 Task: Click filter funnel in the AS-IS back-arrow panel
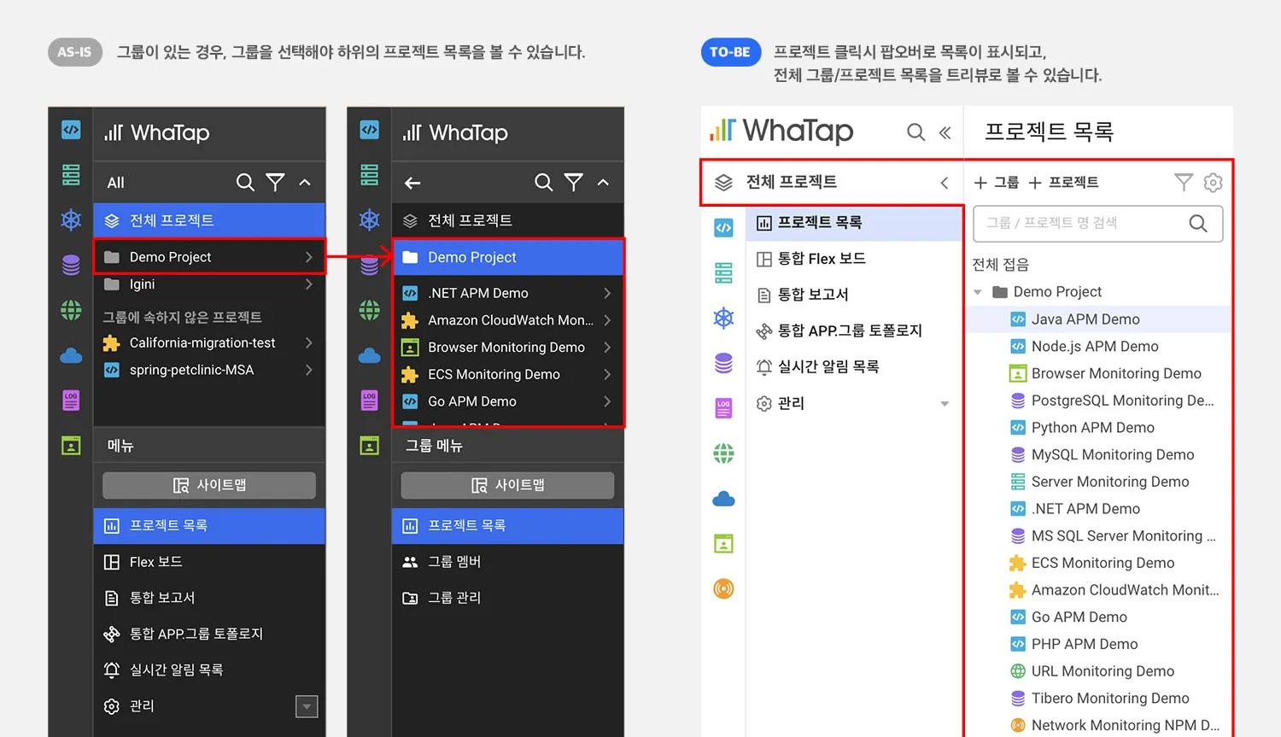pyautogui.click(x=574, y=183)
